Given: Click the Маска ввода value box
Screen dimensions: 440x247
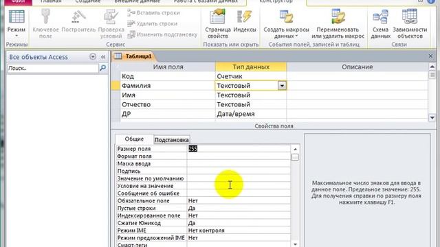Looking at the screenshot, I should pyautogui.click(x=239, y=163).
